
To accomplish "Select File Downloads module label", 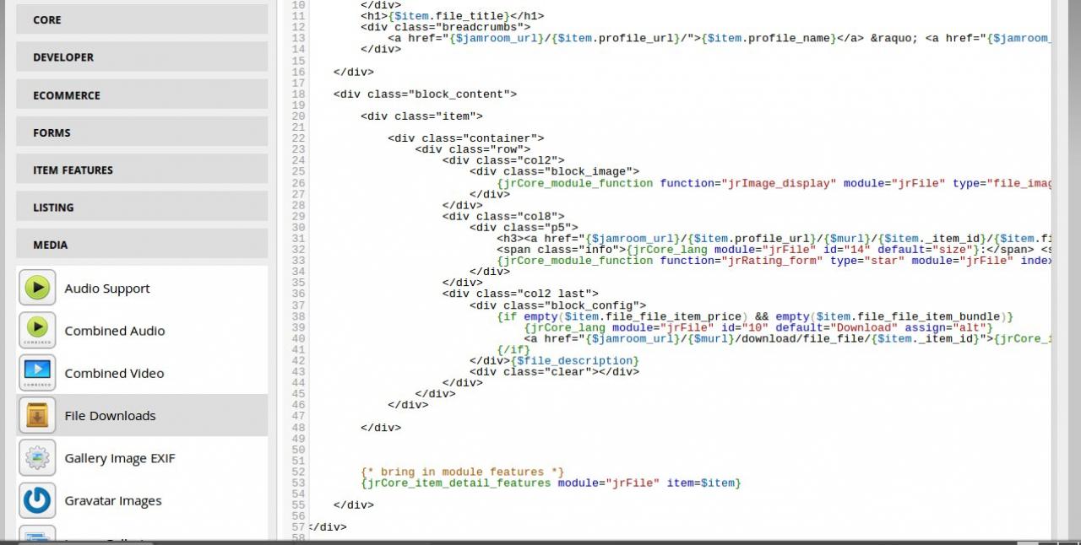I will (111, 415).
